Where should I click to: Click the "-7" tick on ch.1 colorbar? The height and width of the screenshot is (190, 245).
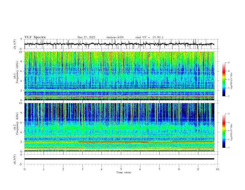click(x=228, y=97)
